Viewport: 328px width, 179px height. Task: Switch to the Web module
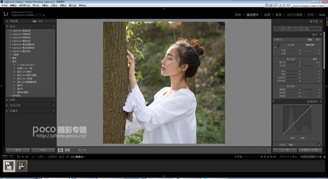click(322, 15)
